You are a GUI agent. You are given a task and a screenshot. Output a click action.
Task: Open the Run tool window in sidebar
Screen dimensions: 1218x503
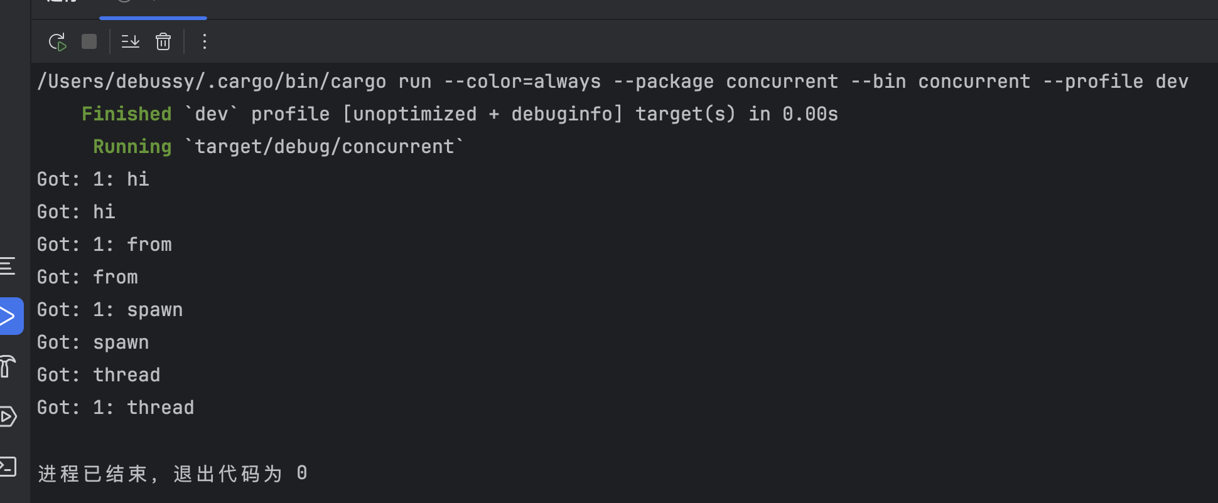tap(9, 315)
